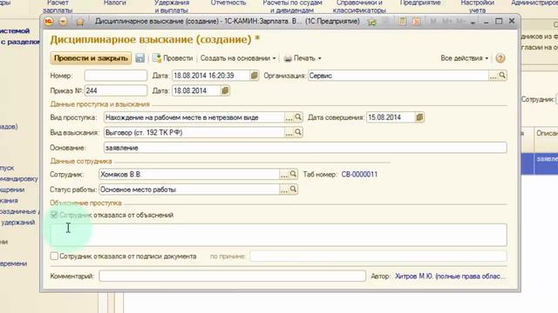Click the Комментарий input field
The width and height of the screenshot is (558, 313).
233,276
